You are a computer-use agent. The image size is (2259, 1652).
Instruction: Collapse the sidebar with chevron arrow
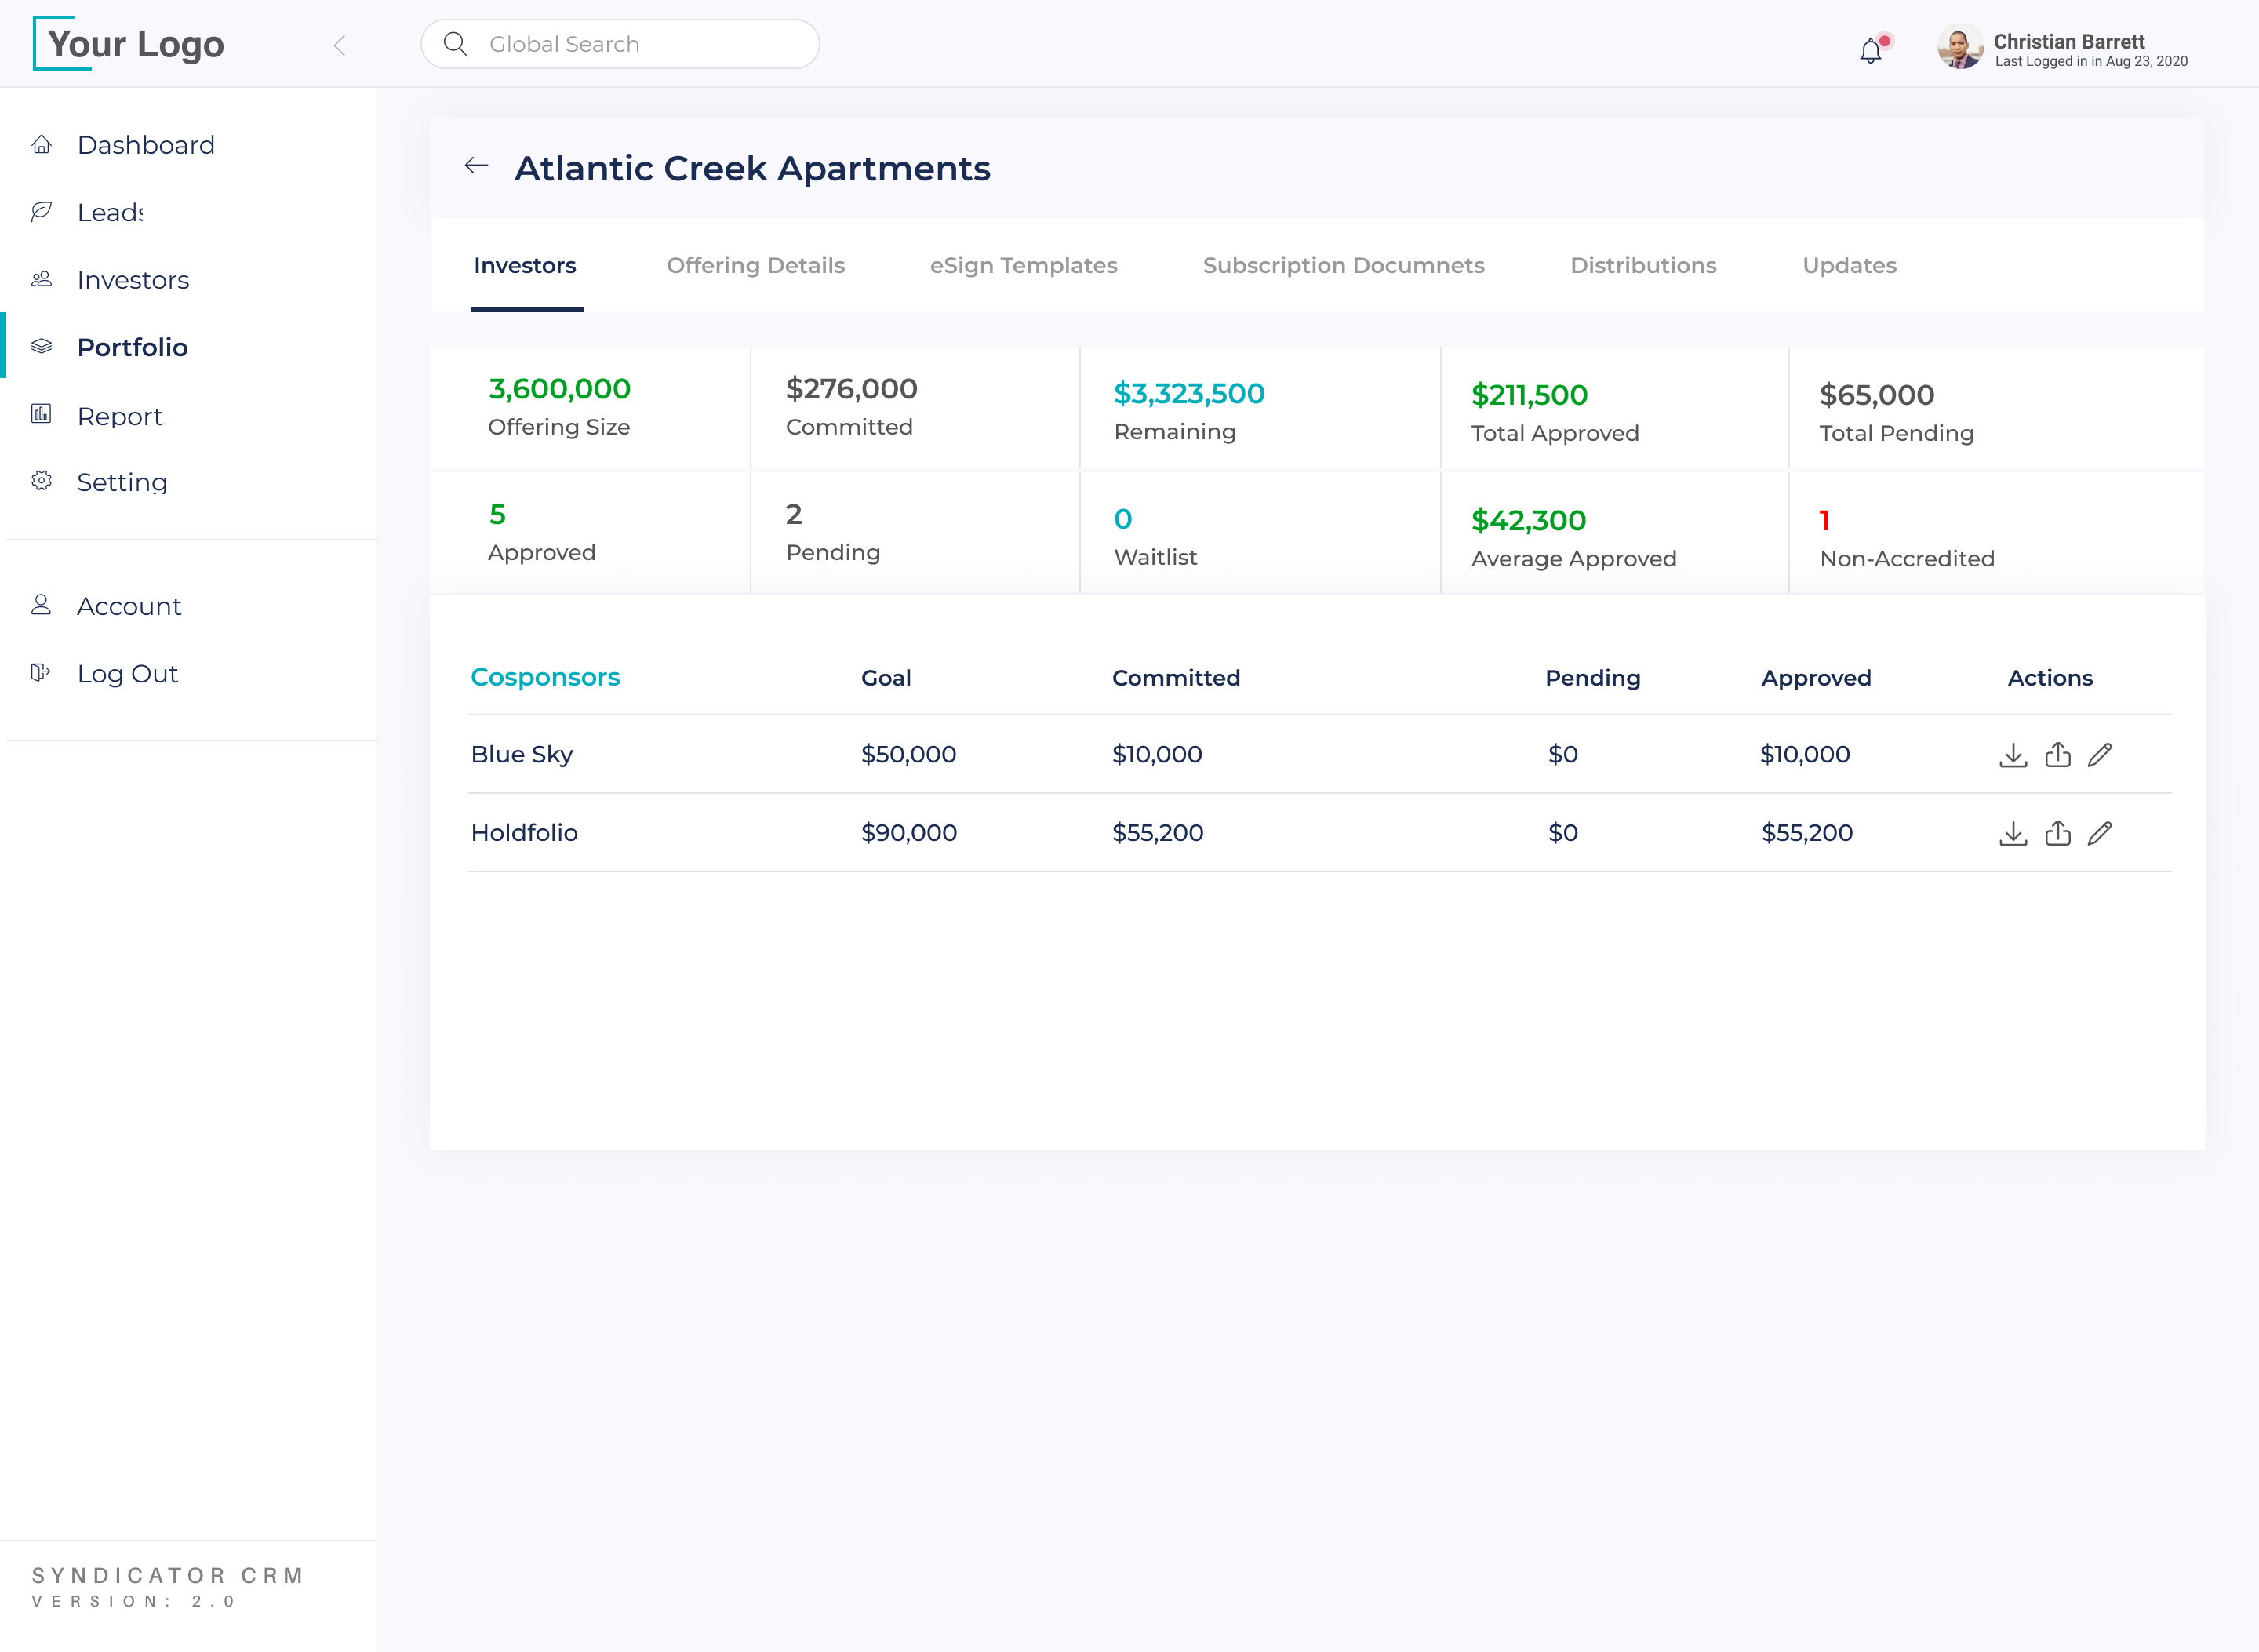point(340,45)
